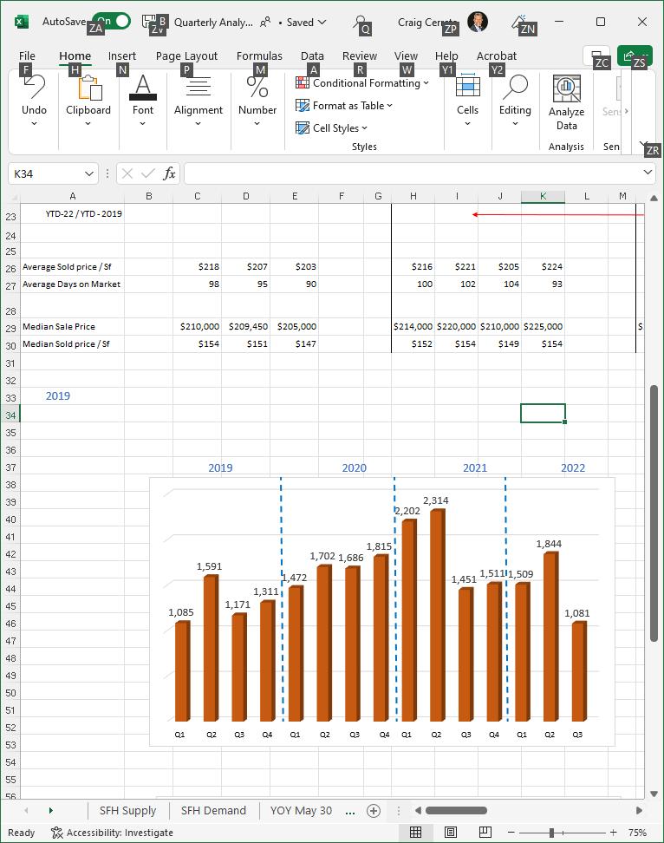664x843 pixels.
Task: Click the pen 'Coming Soon' icon
Action: [x=519, y=22]
